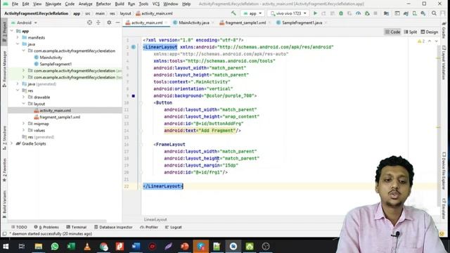Open the Terminal tool window
This screenshot has height=253, width=450.
[77, 227]
